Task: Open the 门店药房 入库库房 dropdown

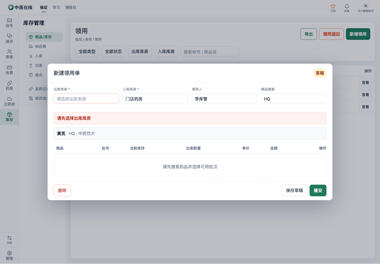Action: click(155, 99)
